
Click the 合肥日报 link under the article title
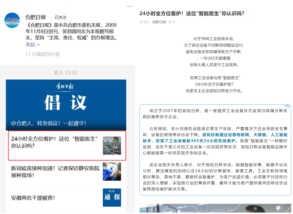[159, 22]
